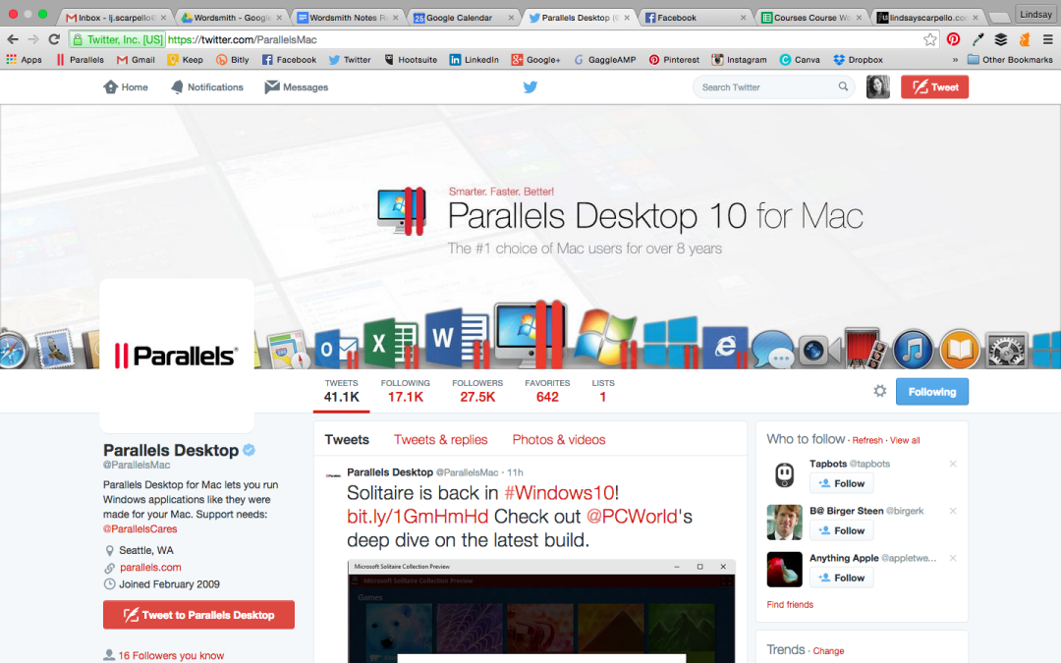
Task: Click Tweet to Parallels Desktop button
Action: click(198, 615)
